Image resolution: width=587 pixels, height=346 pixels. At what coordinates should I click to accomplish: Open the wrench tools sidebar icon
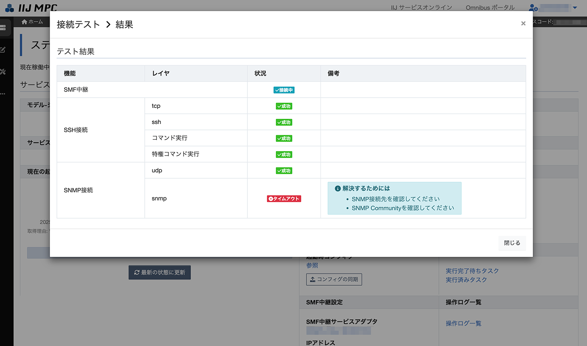3,72
